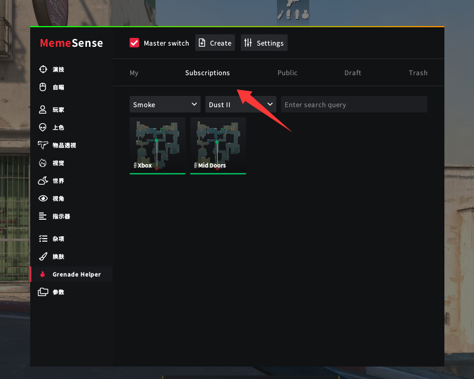The height and width of the screenshot is (379, 474).
Task: Select the Mid Doors smoke thumbnail
Action: pyautogui.click(x=218, y=145)
